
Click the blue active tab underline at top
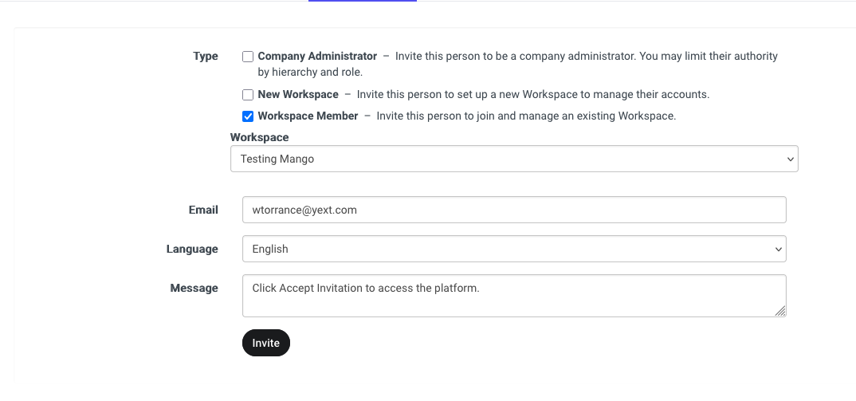point(363,1)
